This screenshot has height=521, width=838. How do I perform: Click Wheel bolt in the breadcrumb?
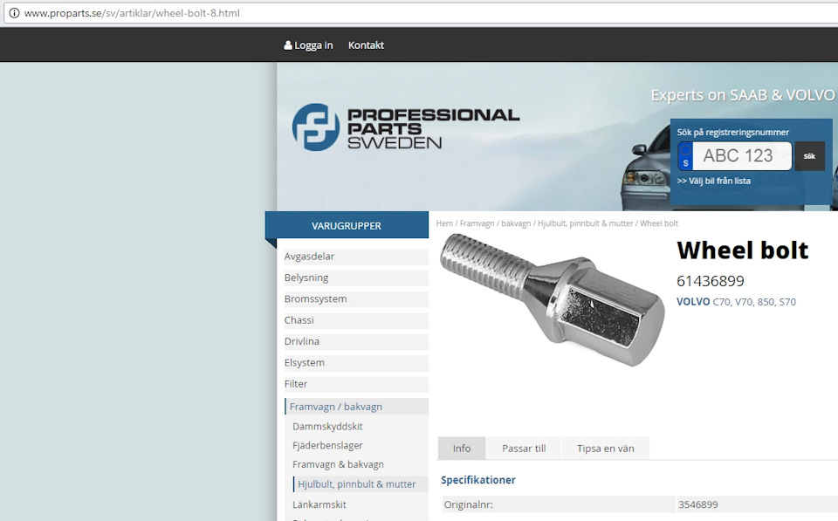pos(659,223)
